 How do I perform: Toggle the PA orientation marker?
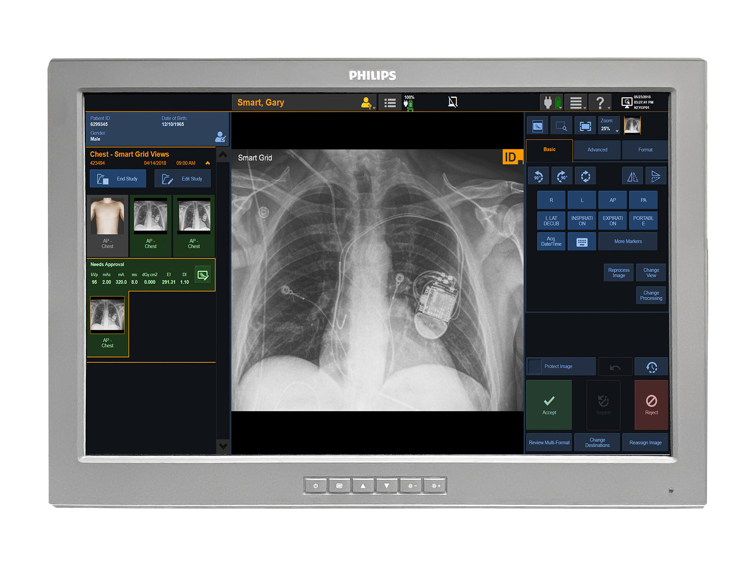tap(644, 200)
